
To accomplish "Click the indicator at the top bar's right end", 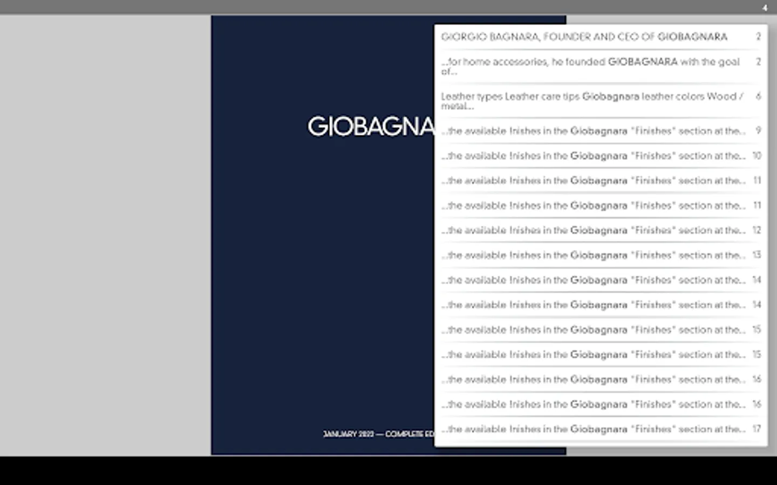I will (765, 8).
